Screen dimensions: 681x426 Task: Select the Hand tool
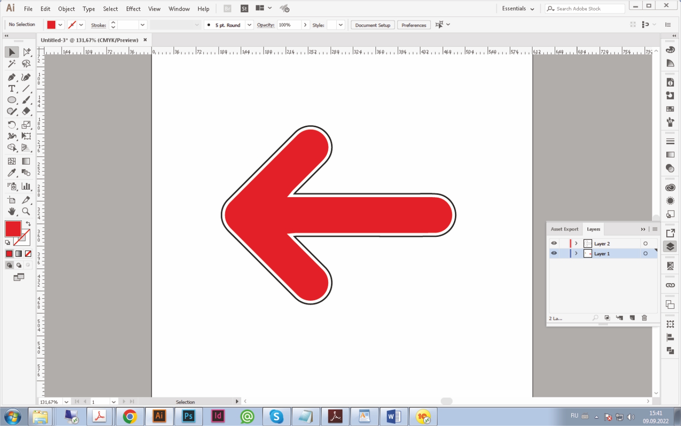(x=12, y=211)
